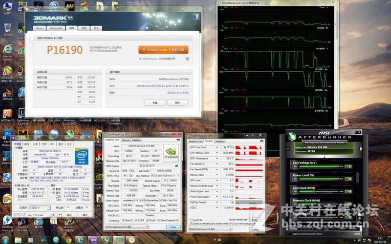
Task: Click the NVIDIA logo in GPU-Z Graphics Card window
Action: point(171,153)
